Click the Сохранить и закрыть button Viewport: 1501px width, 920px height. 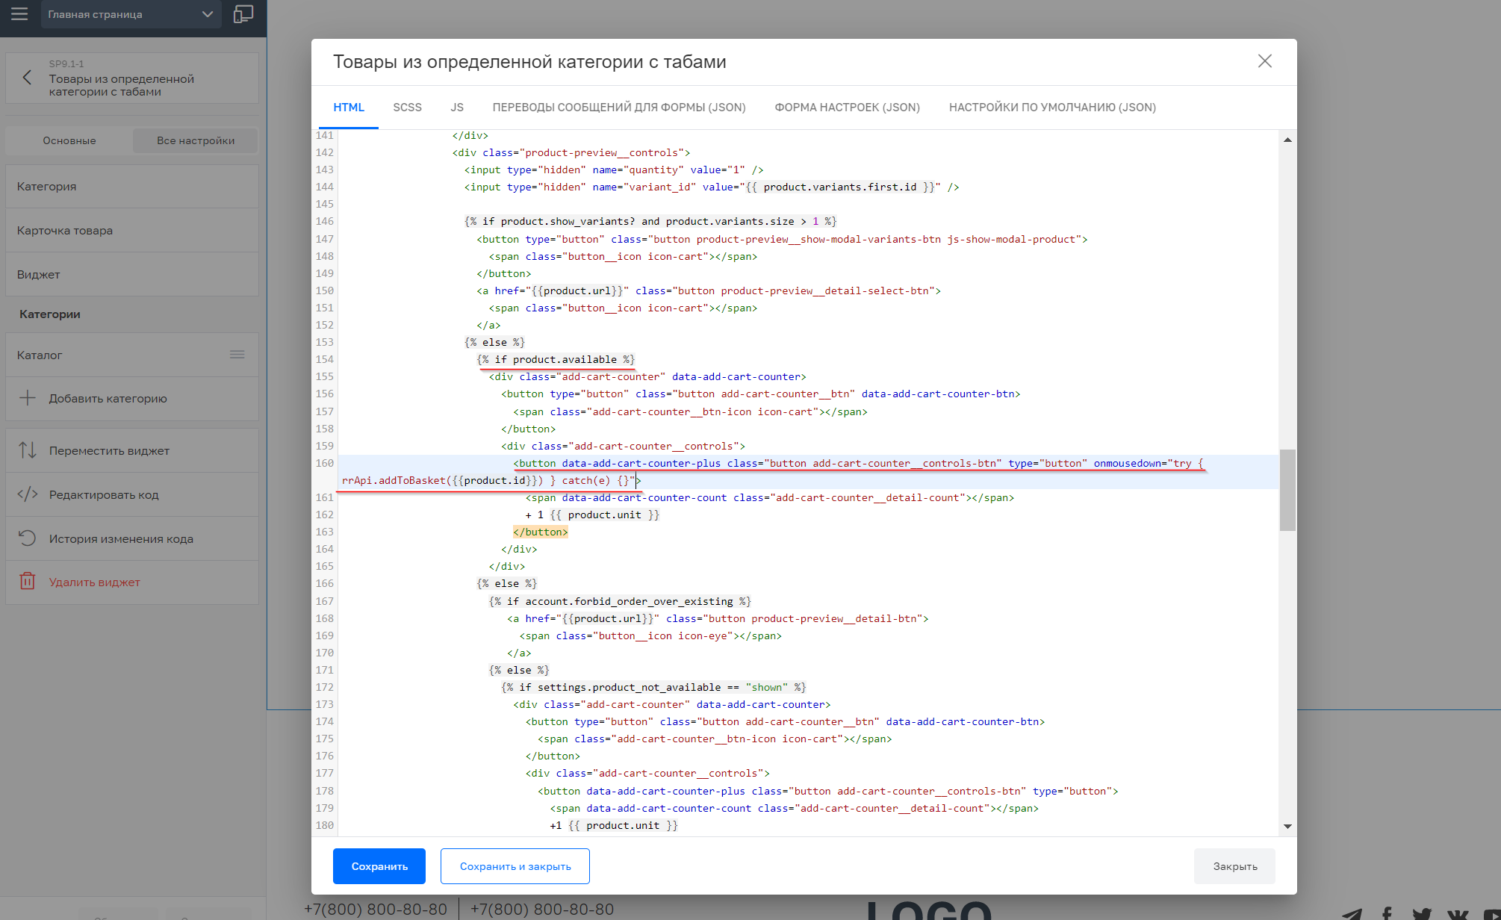(x=515, y=866)
